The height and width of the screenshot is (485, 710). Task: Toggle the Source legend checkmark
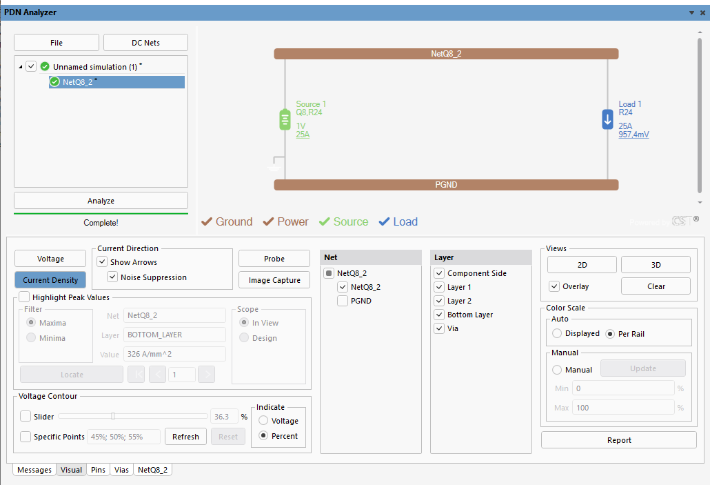[324, 221]
